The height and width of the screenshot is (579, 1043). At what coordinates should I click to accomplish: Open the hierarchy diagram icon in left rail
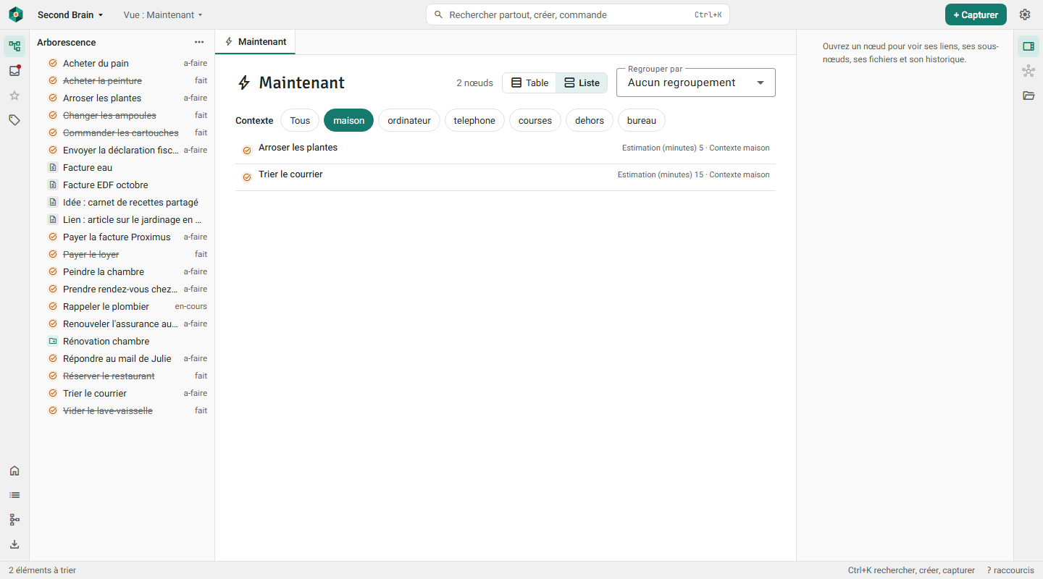pyautogui.click(x=14, y=520)
